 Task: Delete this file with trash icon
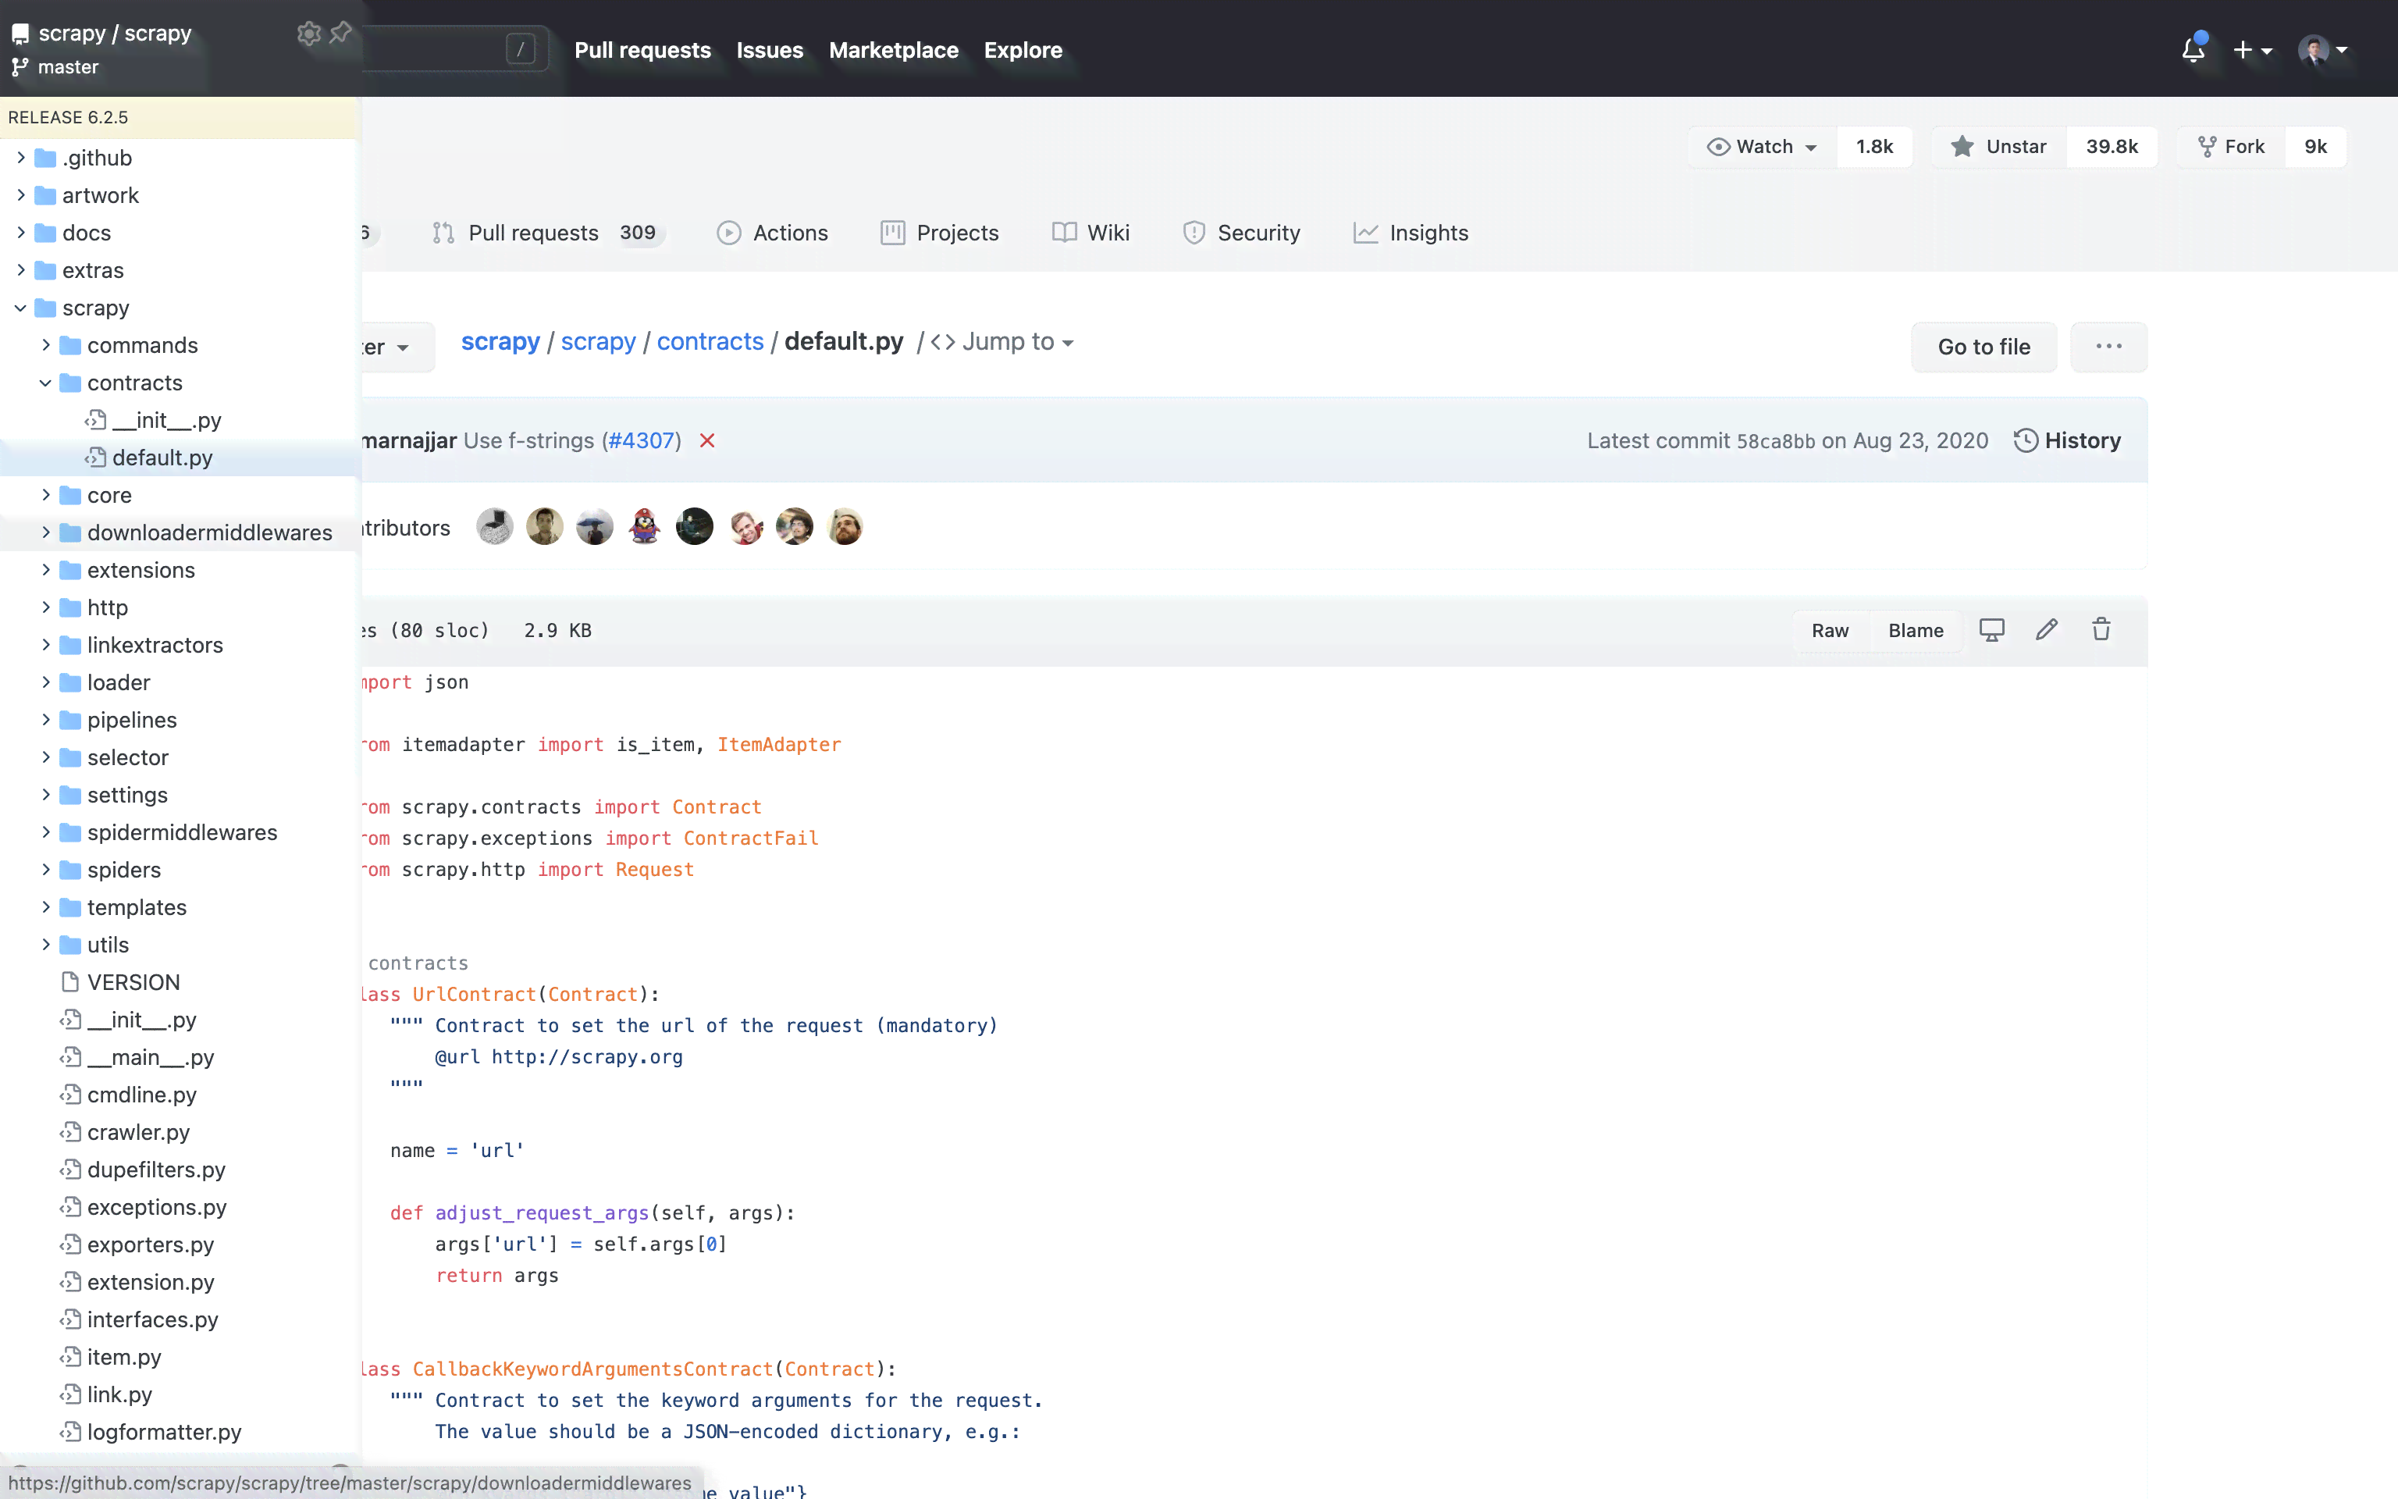tap(2101, 629)
